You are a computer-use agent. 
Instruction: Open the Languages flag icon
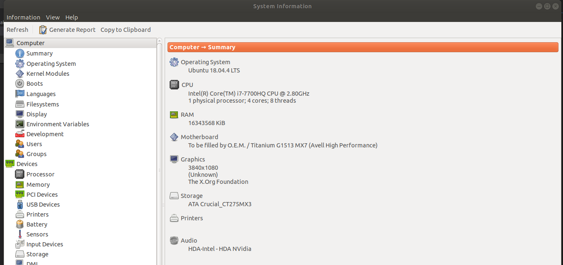(x=19, y=94)
